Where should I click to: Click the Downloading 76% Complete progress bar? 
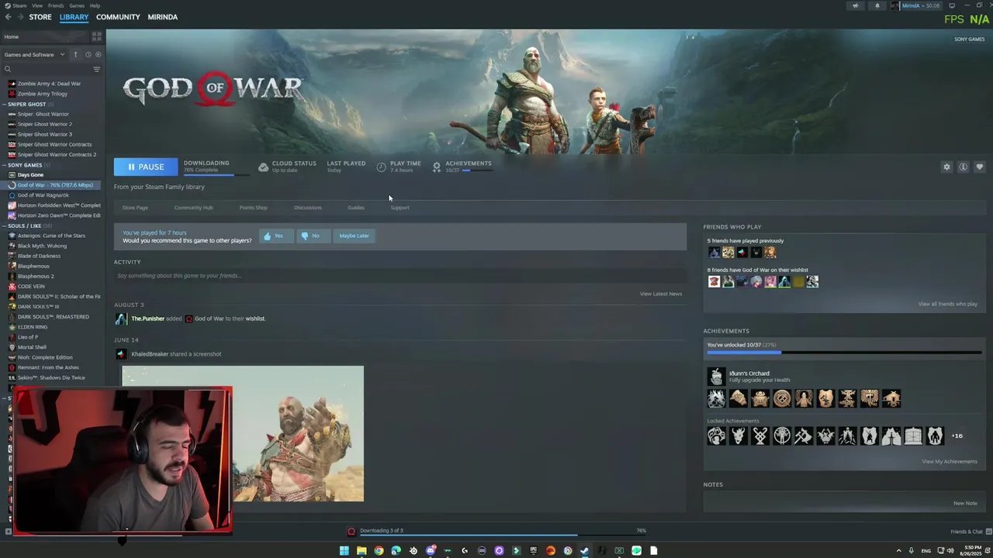click(x=216, y=174)
